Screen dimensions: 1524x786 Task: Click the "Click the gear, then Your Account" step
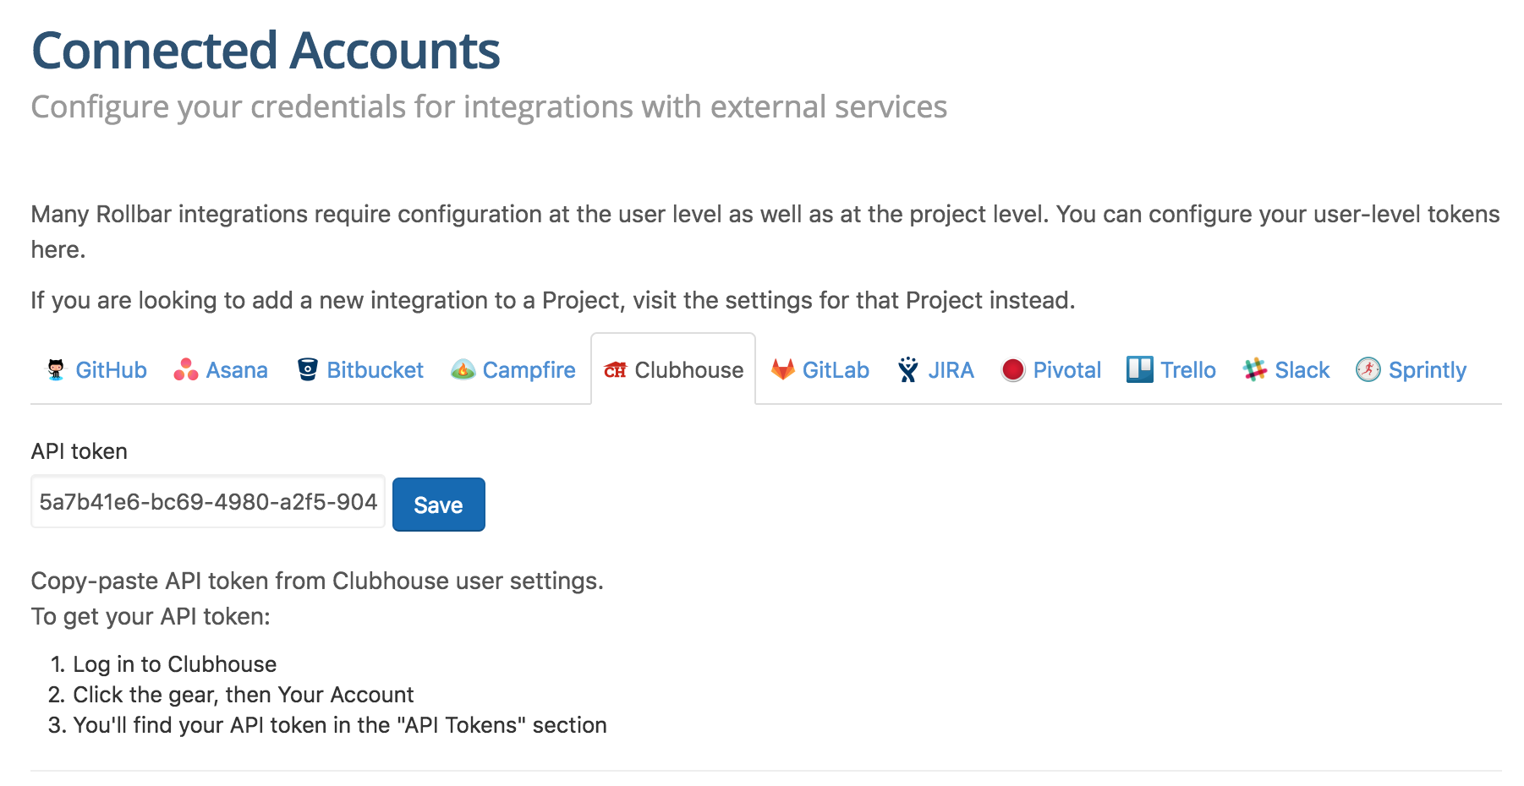(x=244, y=695)
